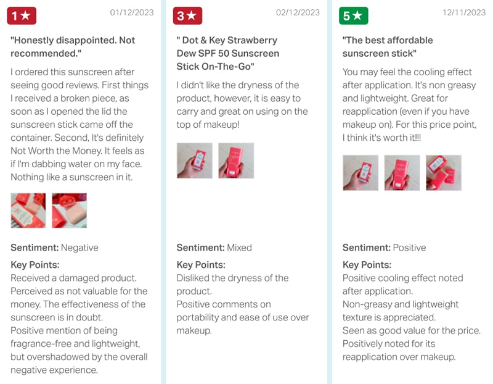Viewport: 493px width, 384px height.
Task: Select the "Sentiment: Mixed" label
Action: (x=214, y=248)
